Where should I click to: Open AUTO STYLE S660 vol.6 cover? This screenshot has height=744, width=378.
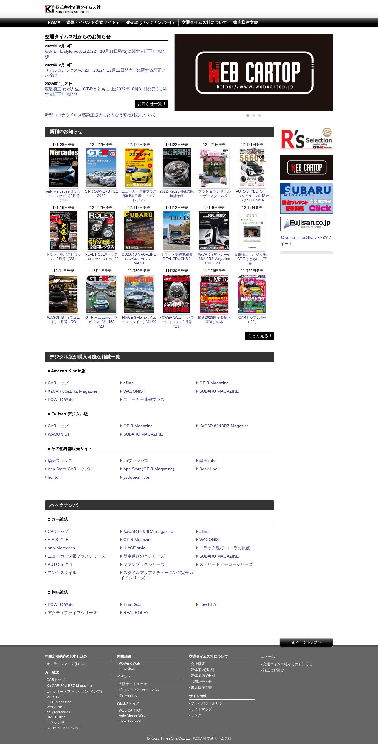[x=252, y=168]
